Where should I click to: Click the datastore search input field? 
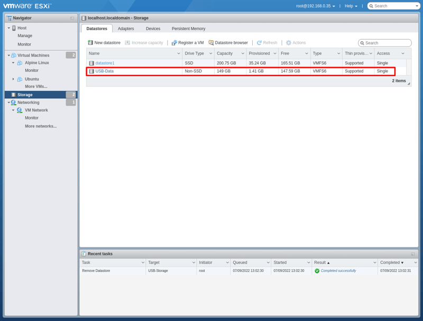(387, 43)
